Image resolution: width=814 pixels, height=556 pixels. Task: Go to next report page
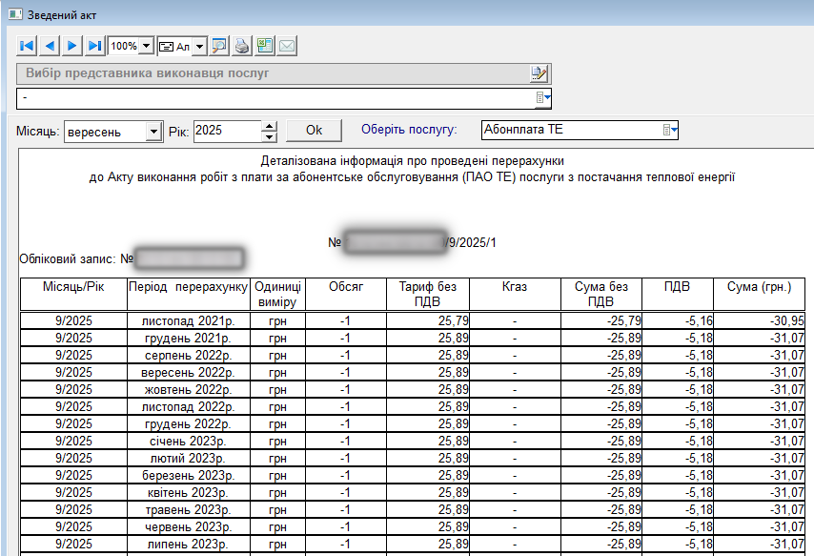(72, 46)
